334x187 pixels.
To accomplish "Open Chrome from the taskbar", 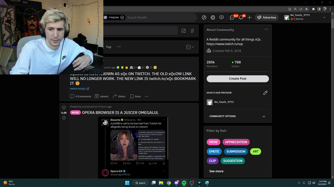I will pyautogui.click(x=169, y=183).
